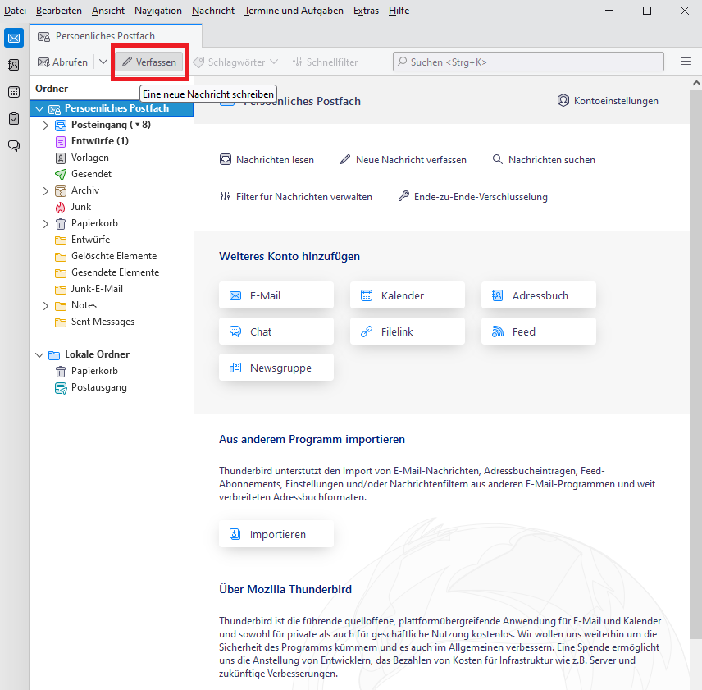This screenshot has height=690, width=702.
Task: Click the vertical scrollbar of the account page
Action: coord(695,328)
